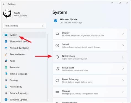This screenshot has width=131, height=103.
Task: Open Accessibility category label
Action: pyautogui.click(x=16, y=87)
